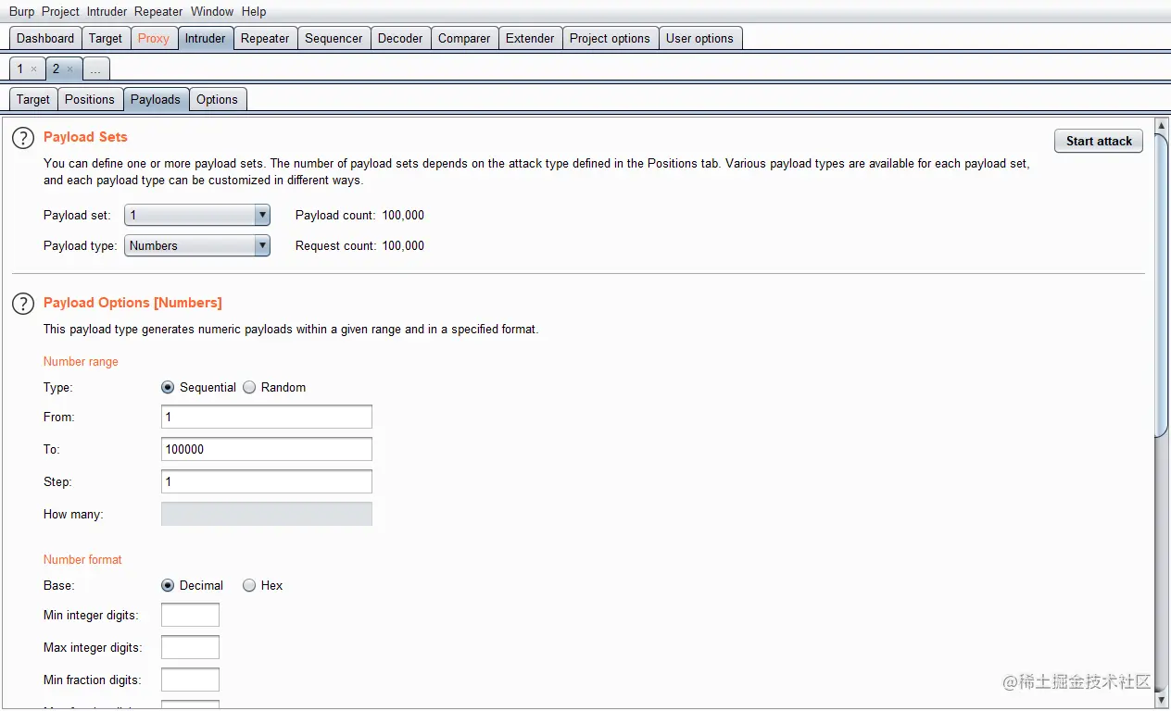This screenshot has width=1171, height=711.
Task: Click the Number range heading
Action: [81, 362]
